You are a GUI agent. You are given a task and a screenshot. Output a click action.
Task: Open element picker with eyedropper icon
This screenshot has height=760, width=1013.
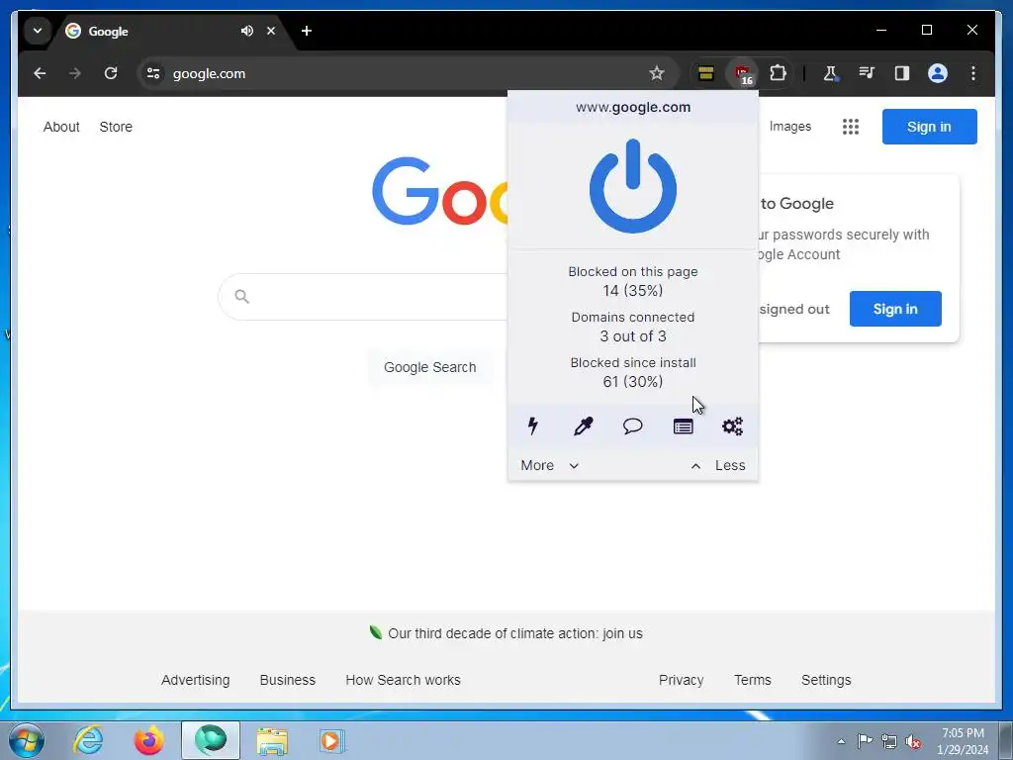click(583, 426)
